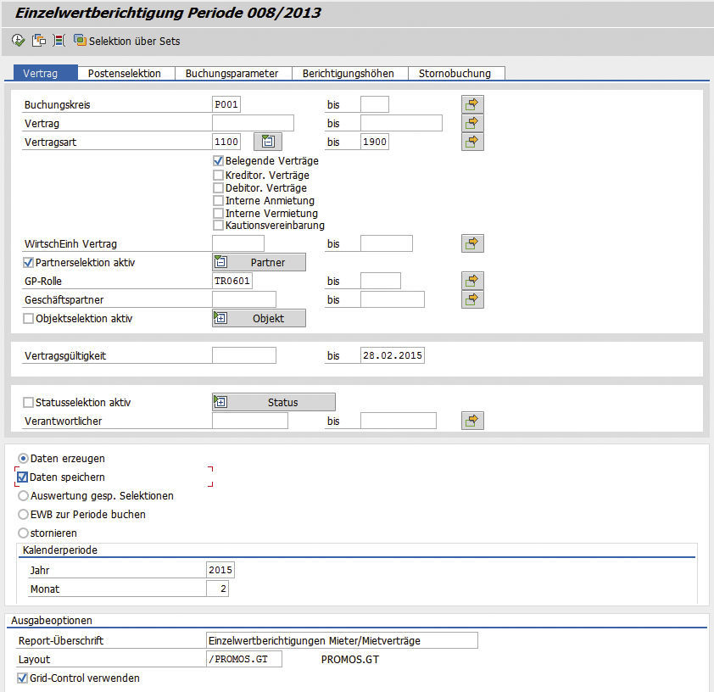714x692 pixels.
Task: Uncheck Belegende Verträge checkbox
Action: point(218,161)
